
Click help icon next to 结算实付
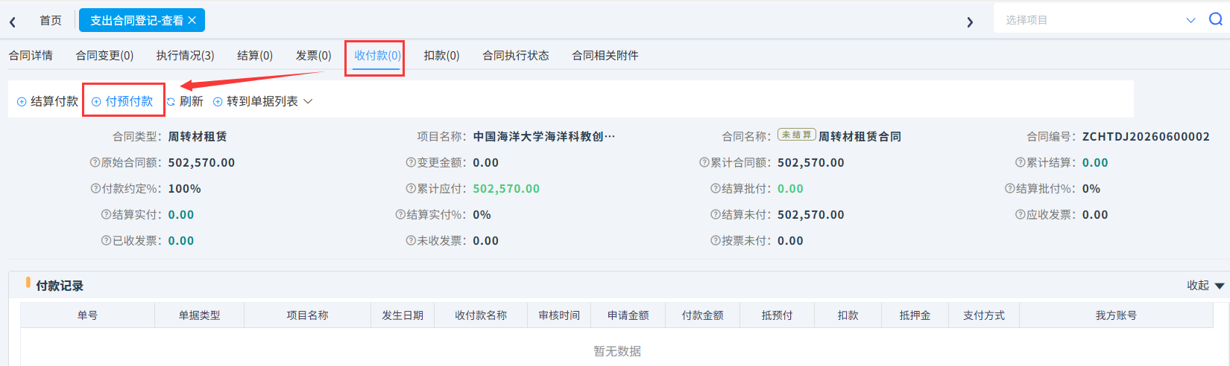106,214
